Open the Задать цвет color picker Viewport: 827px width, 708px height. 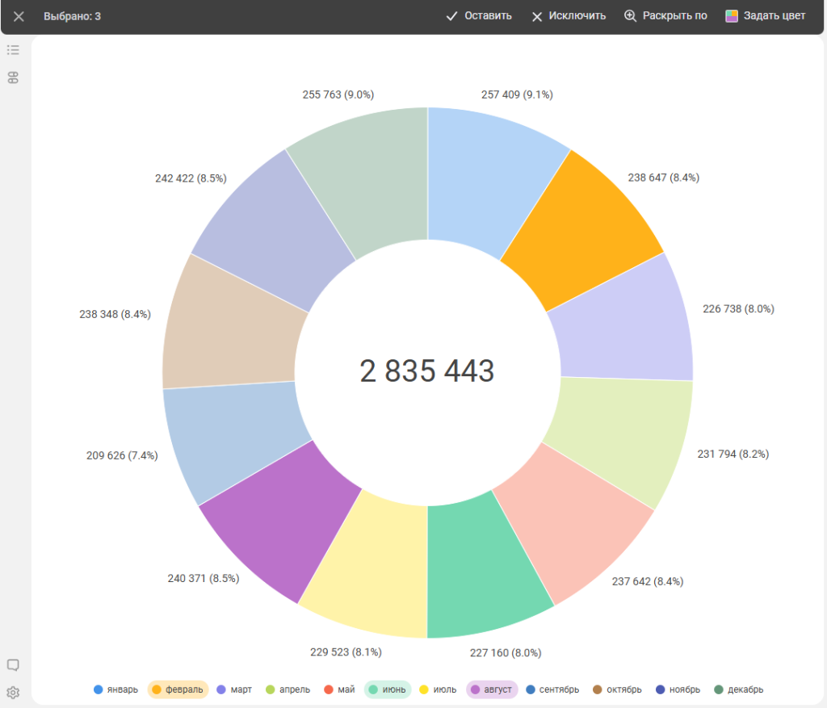tap(766, 16)
